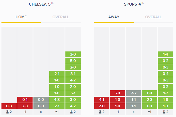Click Chelsea's green 4-3 win block
Screen dimensions: 176x117
(x=57, y=100)
